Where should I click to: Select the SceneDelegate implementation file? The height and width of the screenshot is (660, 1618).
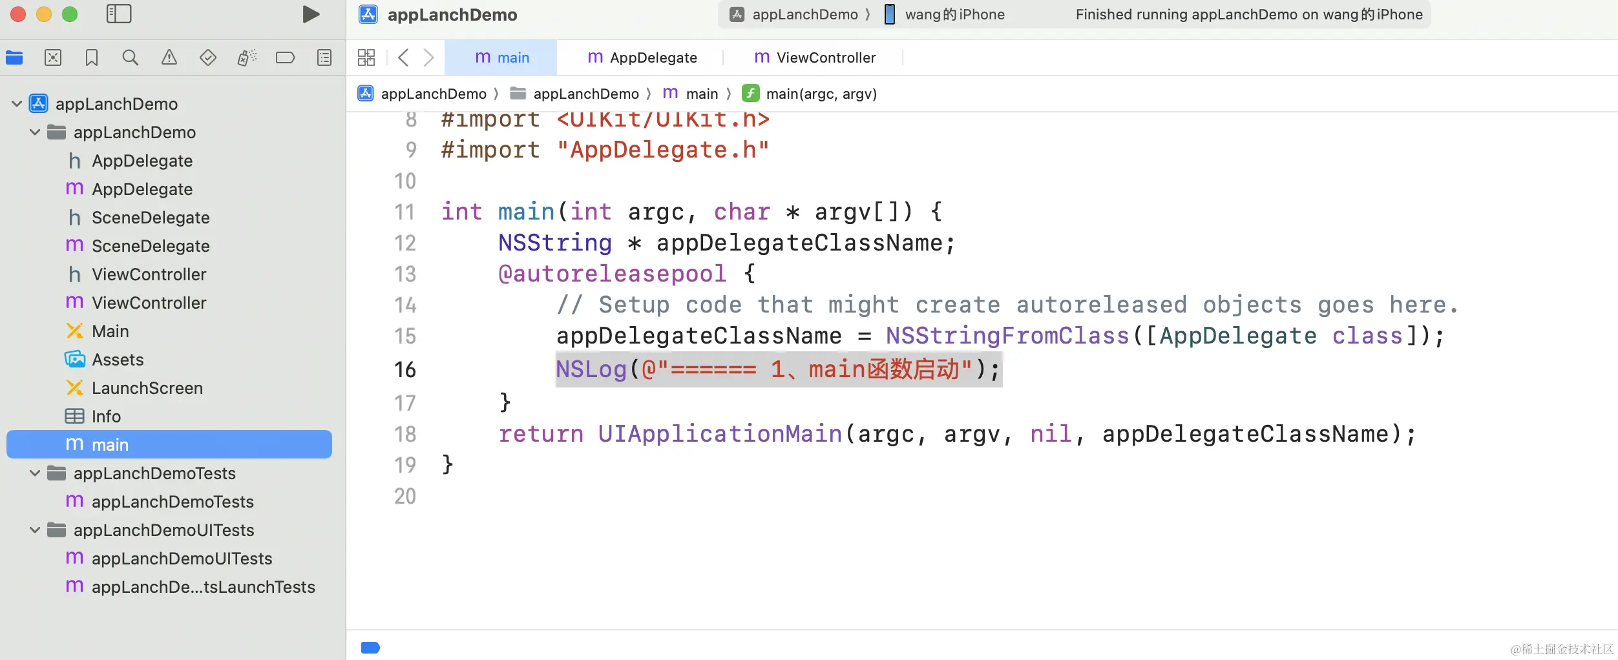[x=169, y=245]
